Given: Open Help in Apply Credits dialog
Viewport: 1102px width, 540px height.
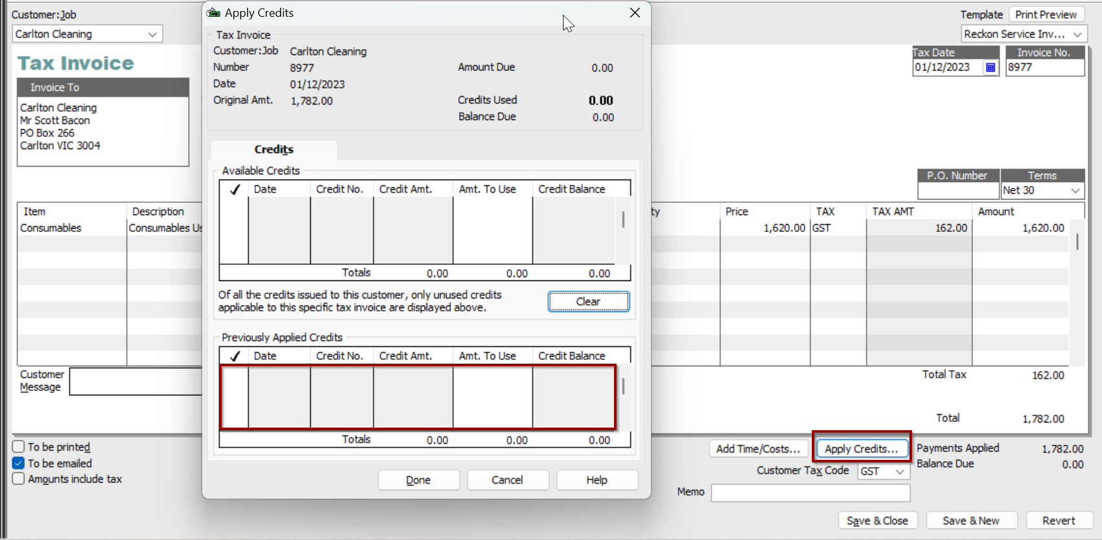Looking at the screenshot, I should tap(597, 480).
